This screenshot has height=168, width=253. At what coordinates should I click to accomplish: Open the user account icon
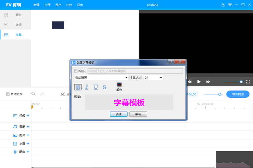click(223, 5)
